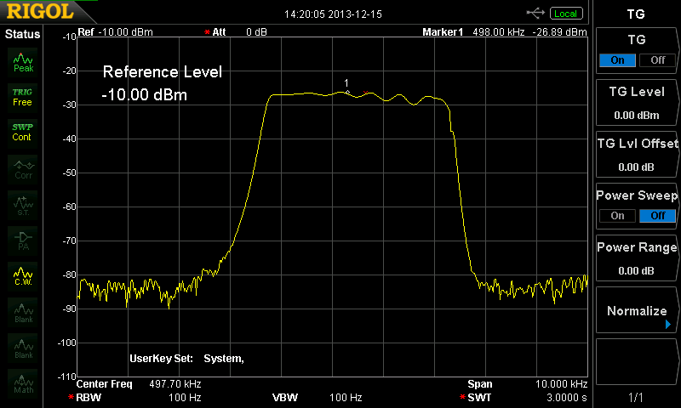Click the Local mode indicator

tap(564, 14)
